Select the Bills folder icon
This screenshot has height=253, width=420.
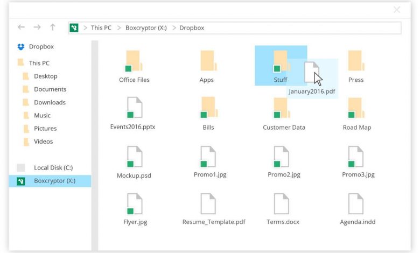tap(209, 107)
